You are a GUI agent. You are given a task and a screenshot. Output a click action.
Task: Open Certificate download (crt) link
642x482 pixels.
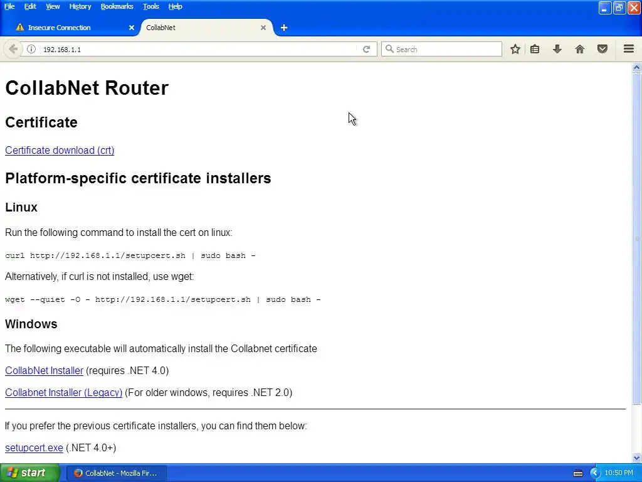tap(60, 151)
